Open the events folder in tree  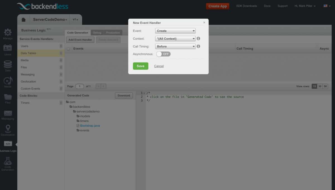tap(83, 131)
